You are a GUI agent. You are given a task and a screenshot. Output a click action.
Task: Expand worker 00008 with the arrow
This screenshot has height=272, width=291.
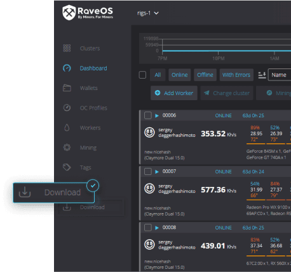157,228
